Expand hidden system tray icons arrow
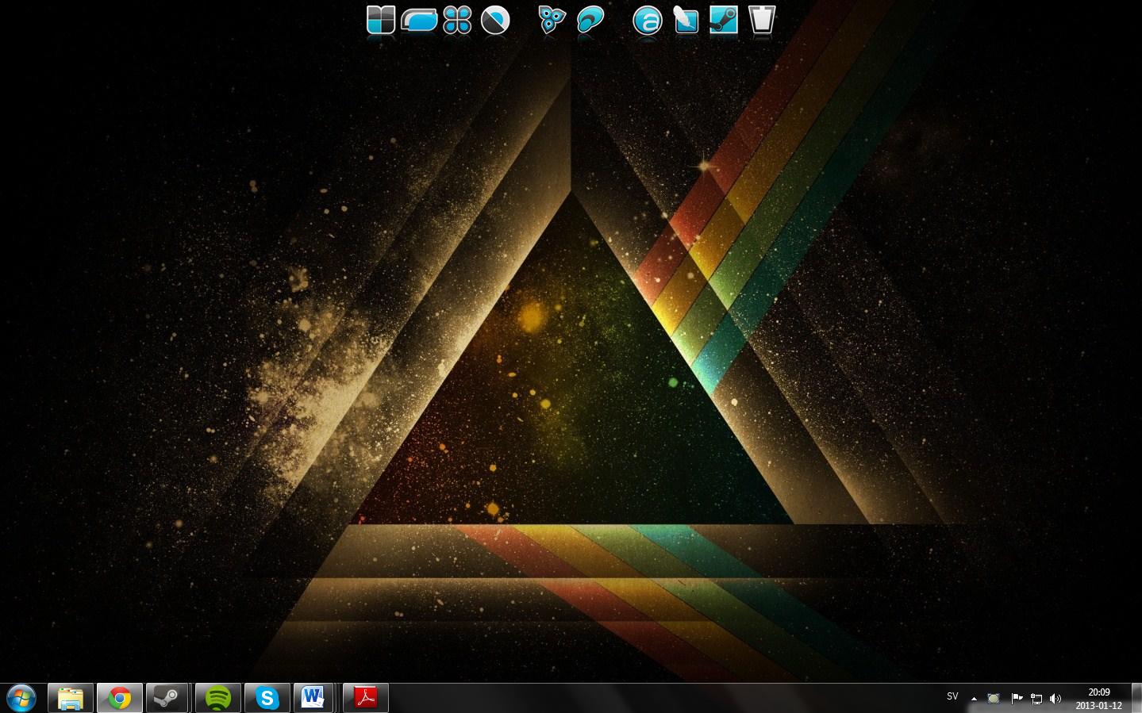Image resolution: width=1142 pixels, height=713 pixels. [x=974, y=699]
